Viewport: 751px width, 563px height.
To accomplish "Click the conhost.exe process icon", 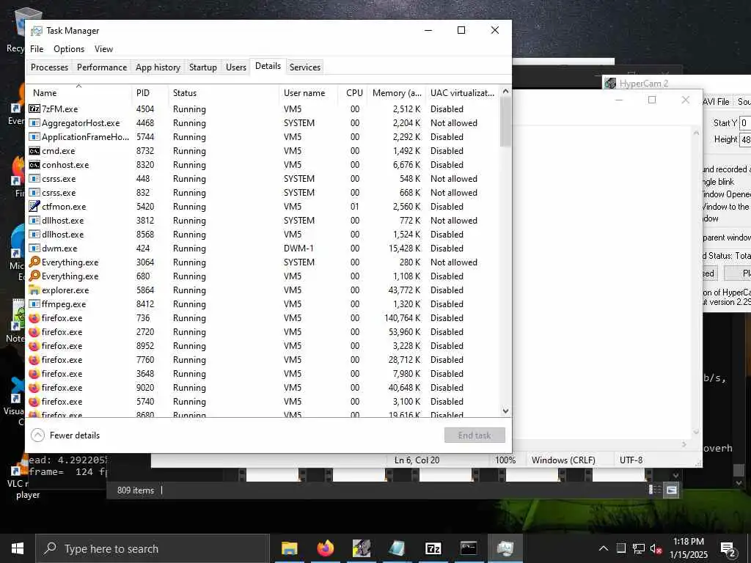I will (34, 165).
